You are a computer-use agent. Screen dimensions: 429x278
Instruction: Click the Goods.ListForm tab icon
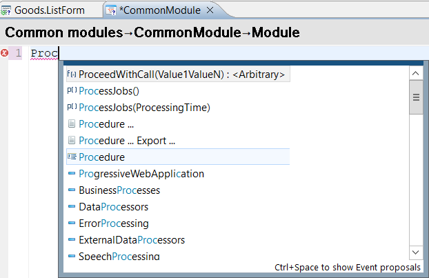7,10
